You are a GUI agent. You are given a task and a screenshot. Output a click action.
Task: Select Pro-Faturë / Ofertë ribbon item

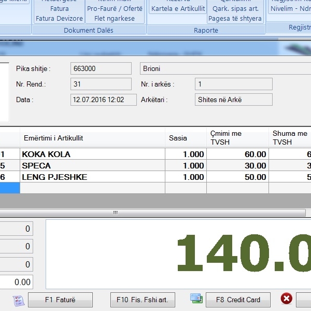point(115,9)
